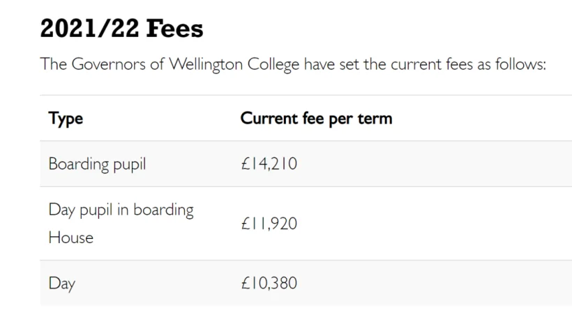Click the £14,210 fee value
Viewport: 572px width, 324px height.
[x=269, y=164]
